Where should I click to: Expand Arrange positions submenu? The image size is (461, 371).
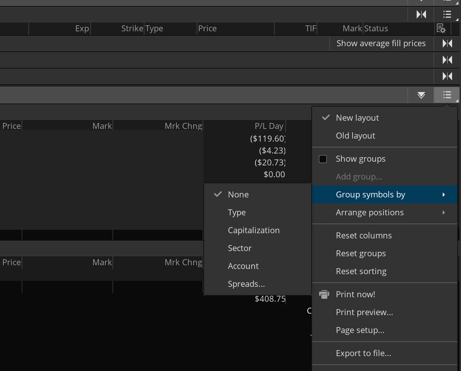pos(385,212)
